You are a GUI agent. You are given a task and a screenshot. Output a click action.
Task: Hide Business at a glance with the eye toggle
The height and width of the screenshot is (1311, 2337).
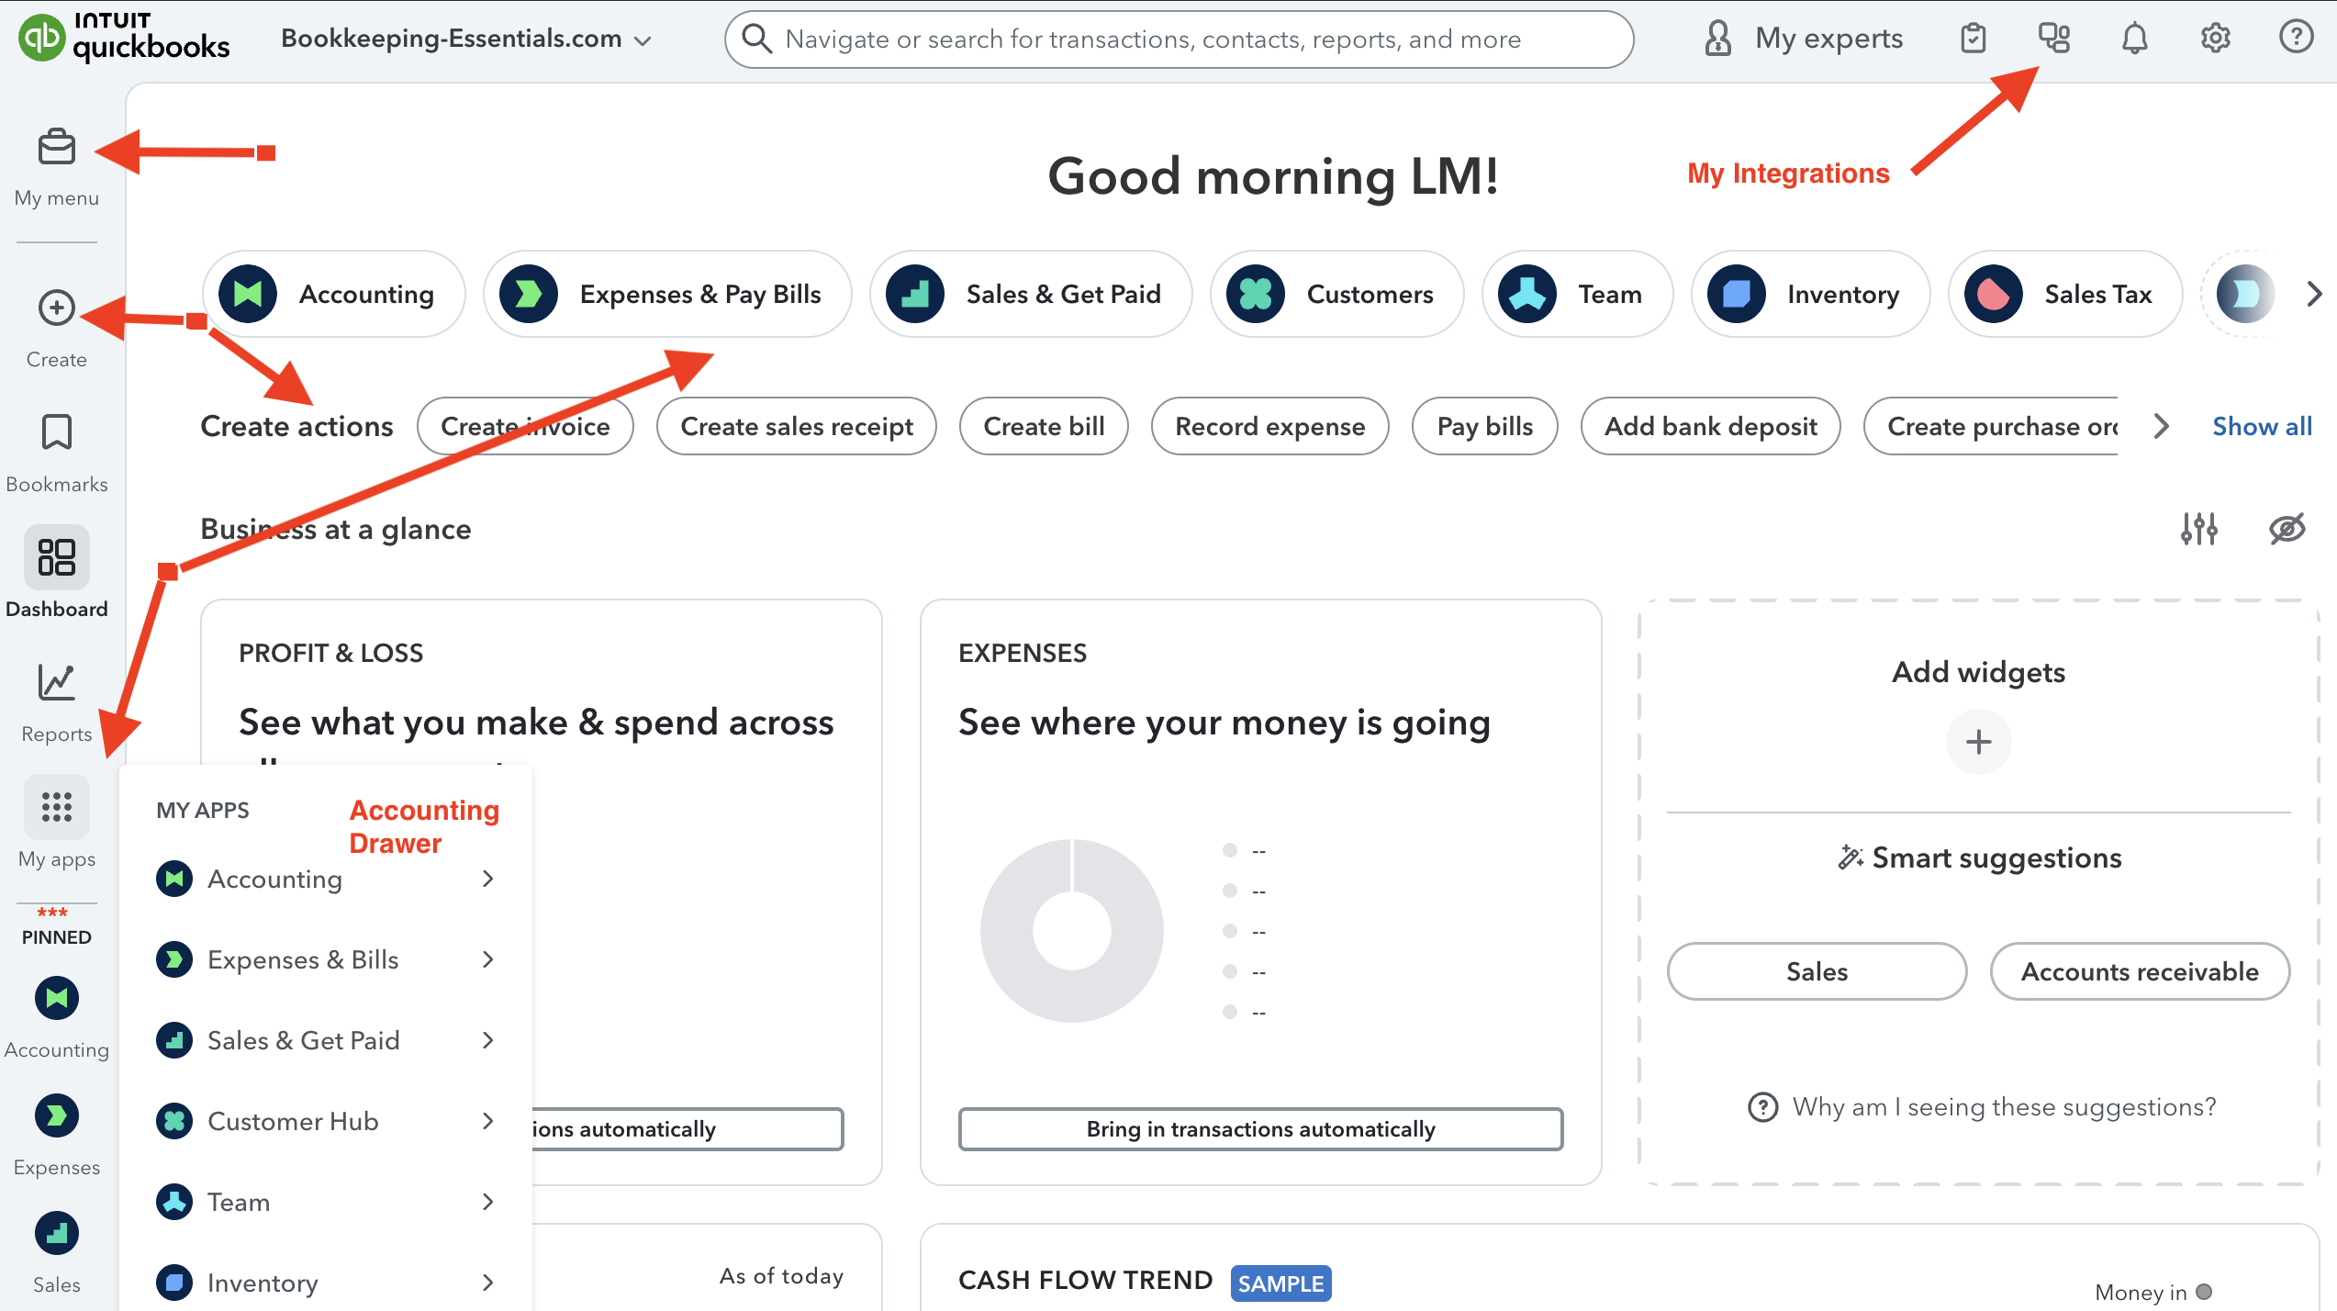click(2288, 529)
